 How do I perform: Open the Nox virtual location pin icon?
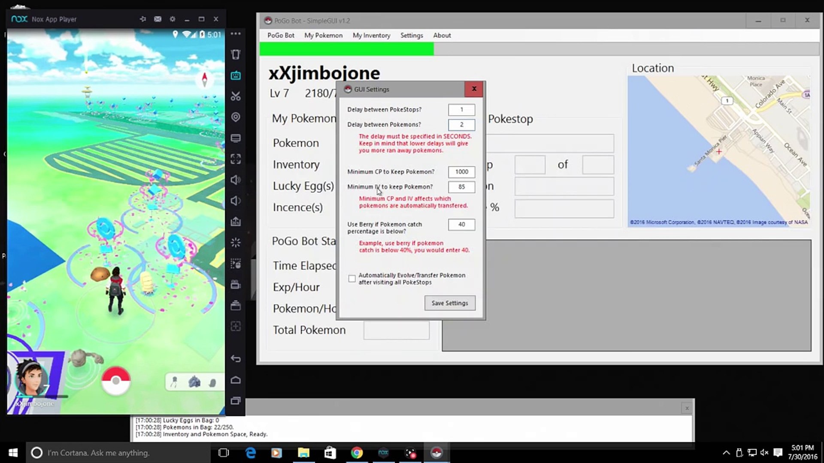coord(236,117)
